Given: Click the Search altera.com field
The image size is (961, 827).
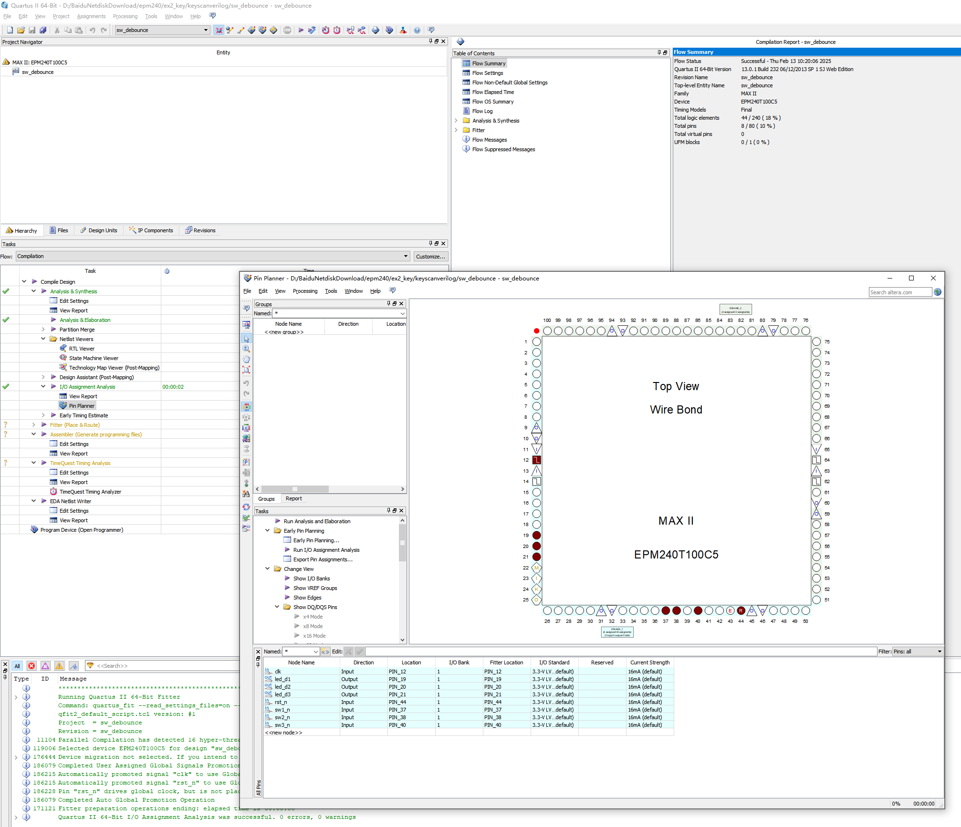Looking at the screenshot, I should point(900,292).
